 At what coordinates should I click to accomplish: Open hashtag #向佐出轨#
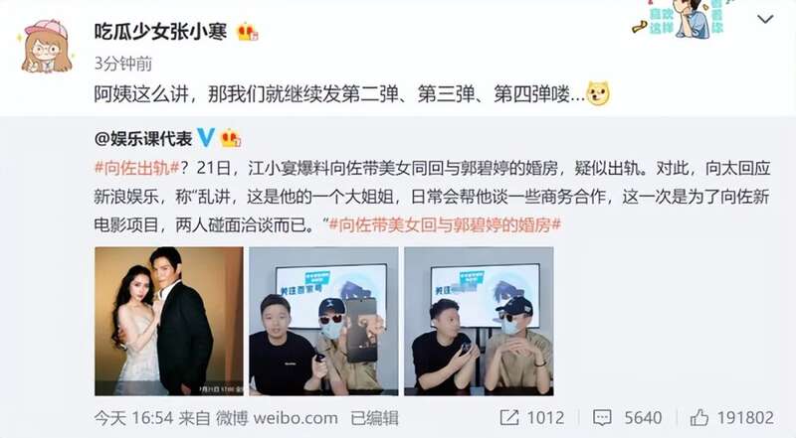[x=137, y=168]
